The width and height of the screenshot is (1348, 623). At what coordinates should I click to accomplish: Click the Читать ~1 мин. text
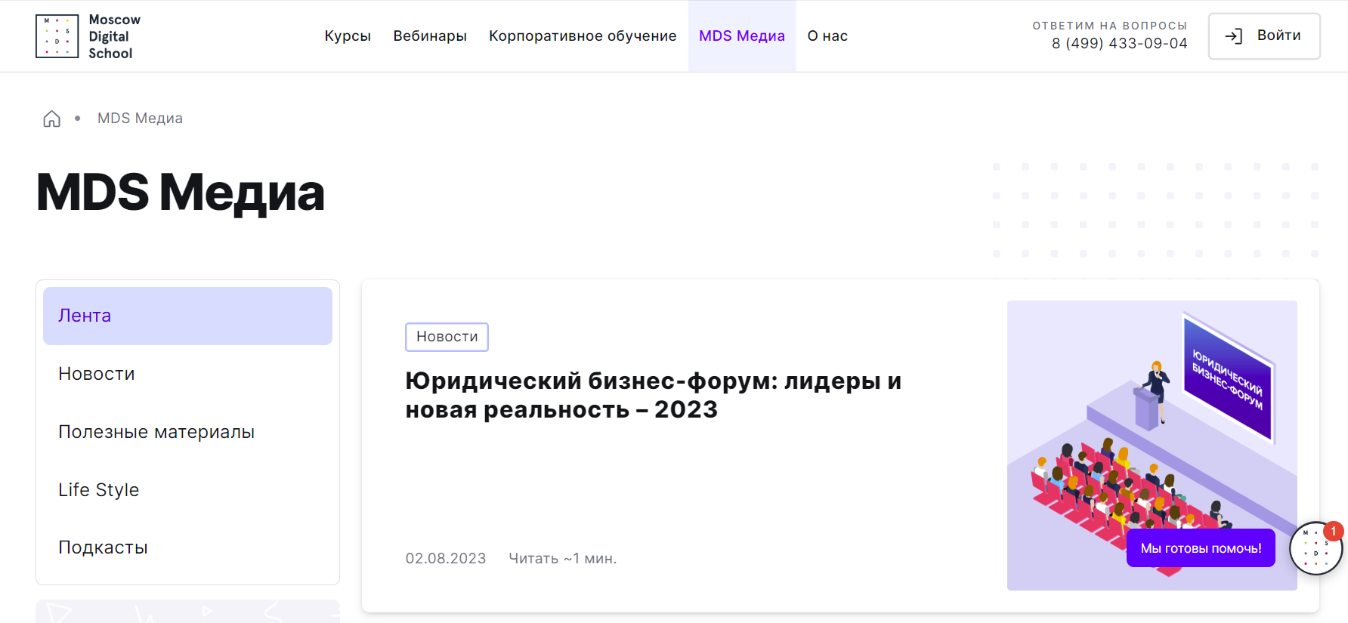click(563, 558)
